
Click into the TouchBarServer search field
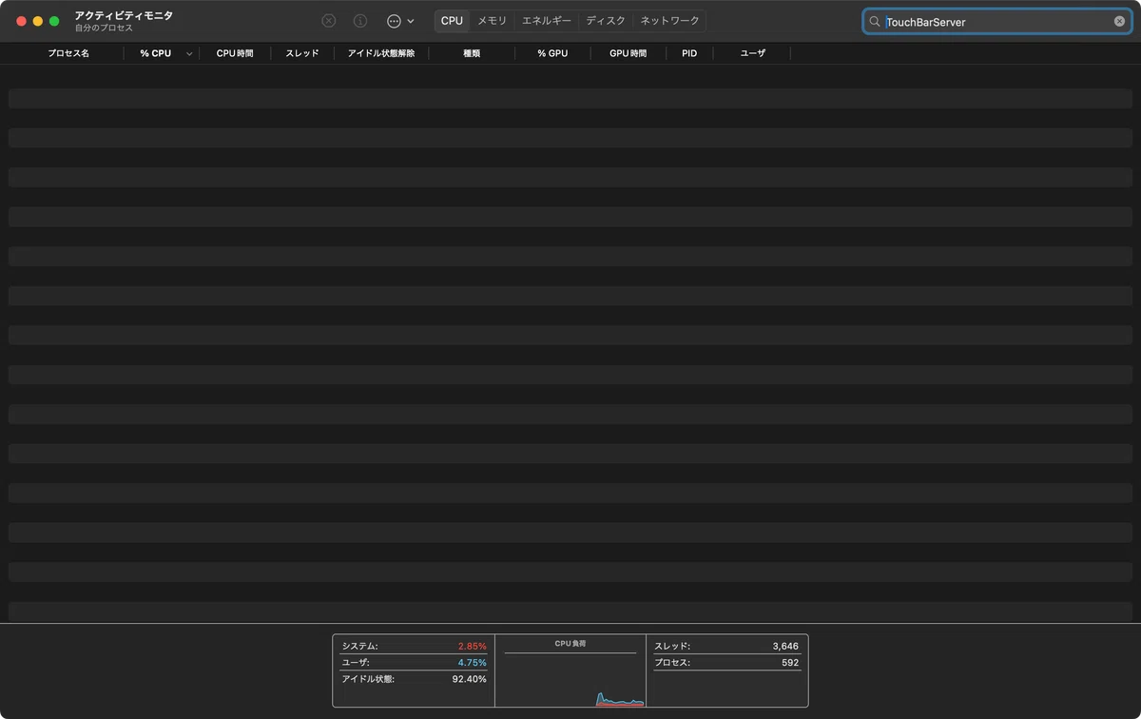996,21
